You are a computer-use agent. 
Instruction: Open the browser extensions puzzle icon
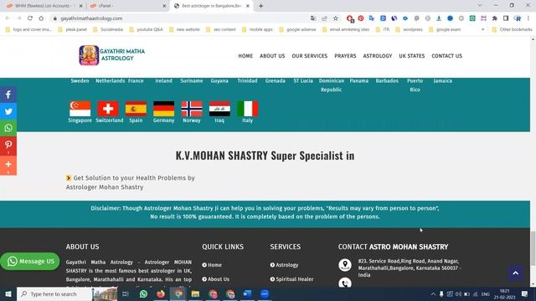pos(495,18)
